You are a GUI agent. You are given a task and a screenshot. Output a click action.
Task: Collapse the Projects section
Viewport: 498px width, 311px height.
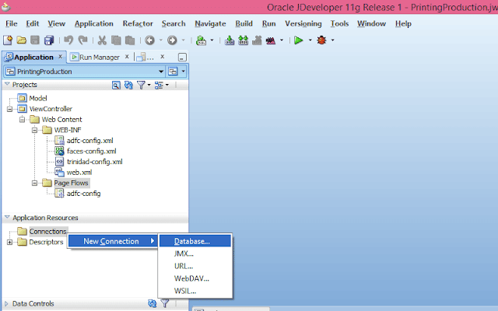pyautogui.click(x=7, y=85)
